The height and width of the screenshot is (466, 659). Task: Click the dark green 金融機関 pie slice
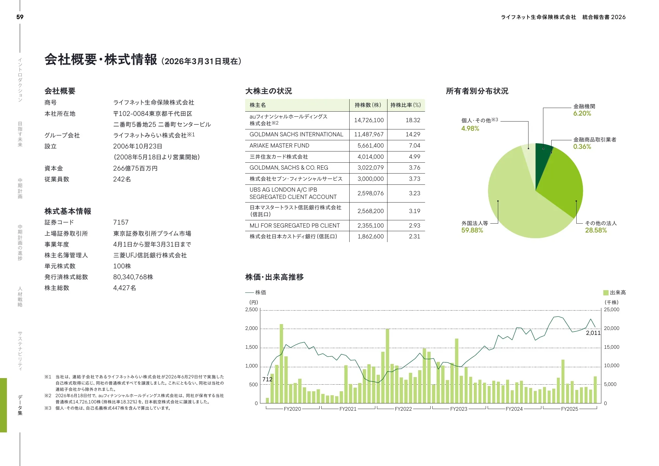point(543,161)
